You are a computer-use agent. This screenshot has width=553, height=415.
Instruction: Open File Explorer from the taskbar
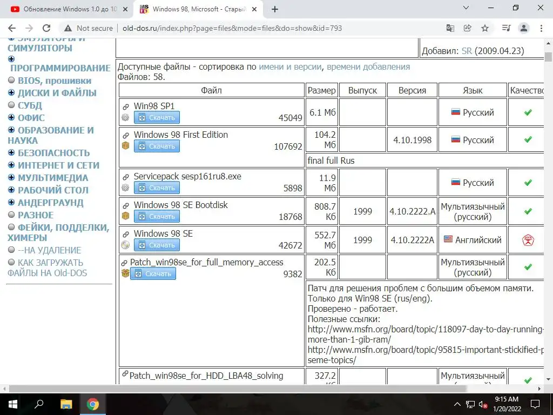[66, 404]
